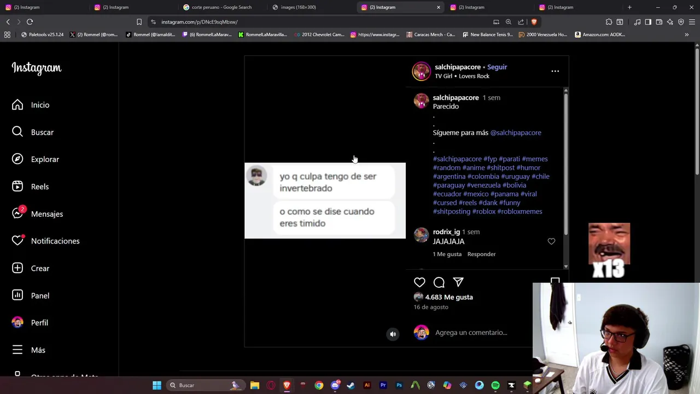
Task: Switch to images (168×300) tab
Action: click(x=298, y=7)
